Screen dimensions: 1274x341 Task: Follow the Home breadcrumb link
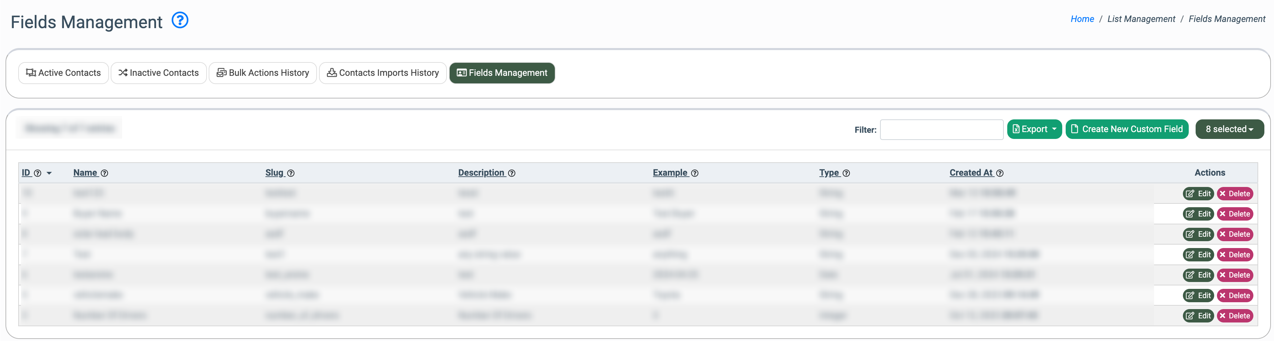click(x=1082, y=19)
